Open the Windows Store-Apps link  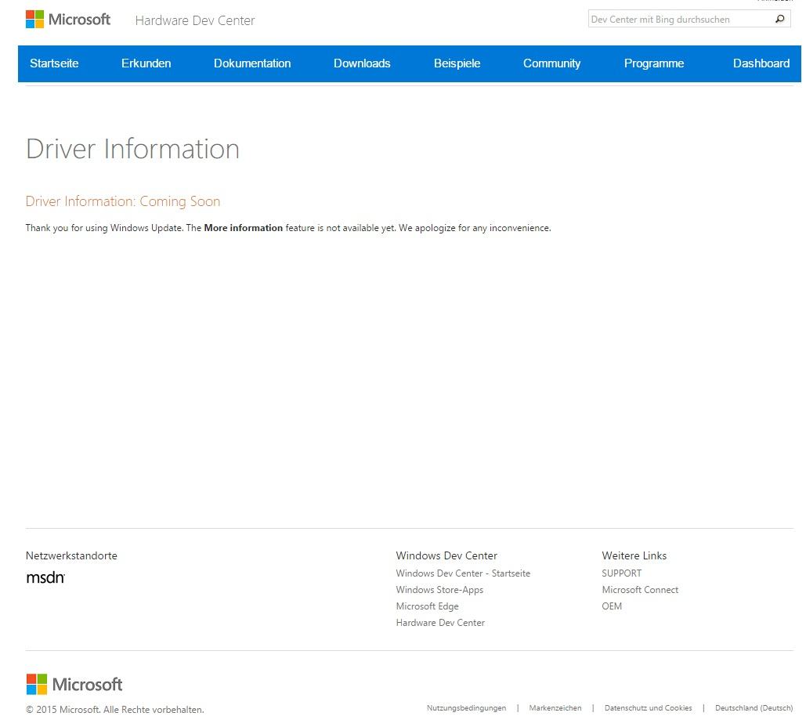439,590
